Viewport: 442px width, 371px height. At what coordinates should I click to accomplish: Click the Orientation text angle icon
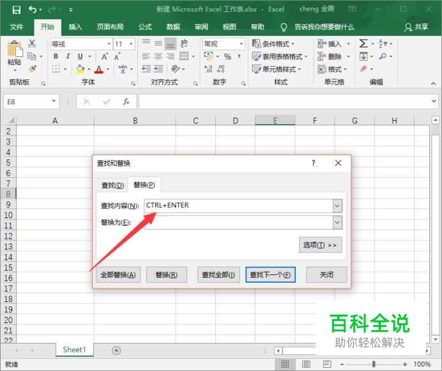176,68
